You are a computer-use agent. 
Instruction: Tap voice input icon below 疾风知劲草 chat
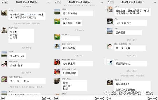tap(109, 98)
